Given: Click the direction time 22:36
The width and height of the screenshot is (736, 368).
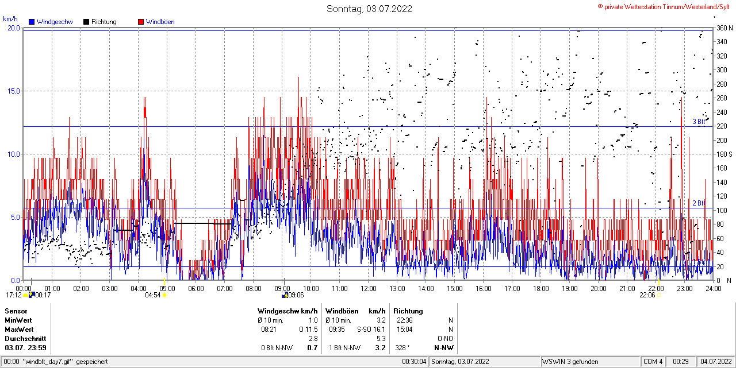Looking at the screenshot, I should 404,320.
